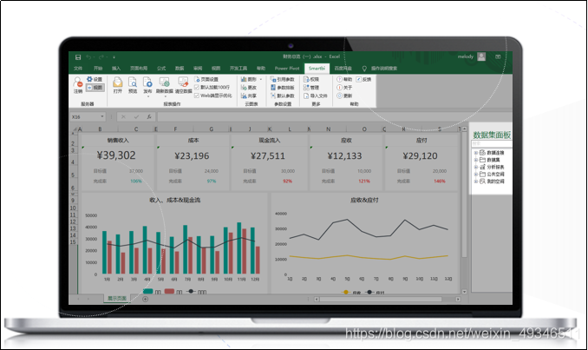Click the 发布 (publish) document icon
The width and height of the screenshot is (588, 350).
(147, 83)
